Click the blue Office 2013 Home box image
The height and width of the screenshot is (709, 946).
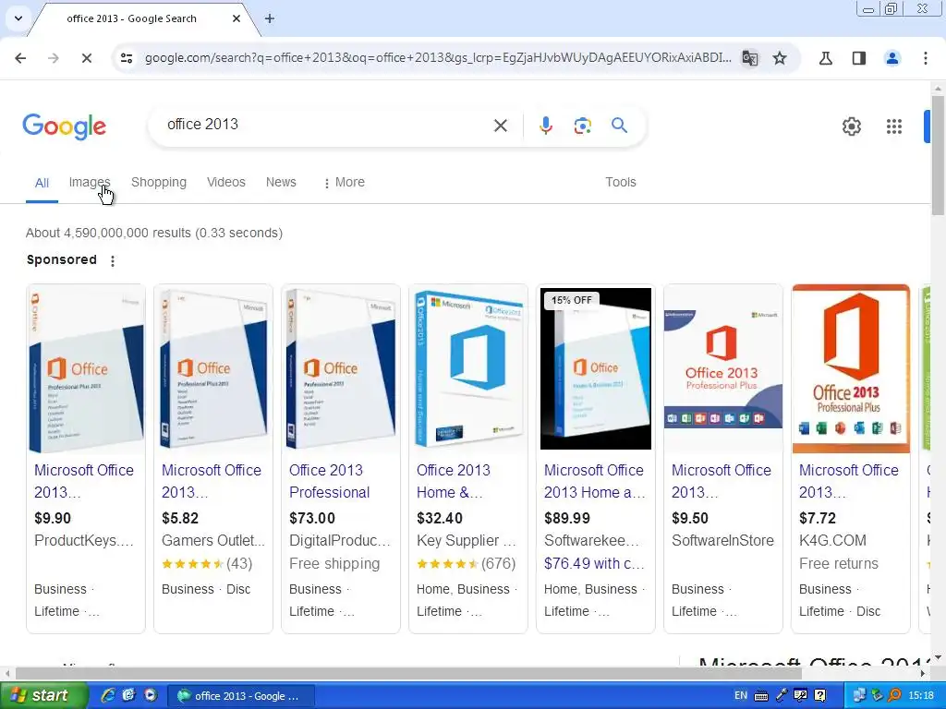coord(468,369)
